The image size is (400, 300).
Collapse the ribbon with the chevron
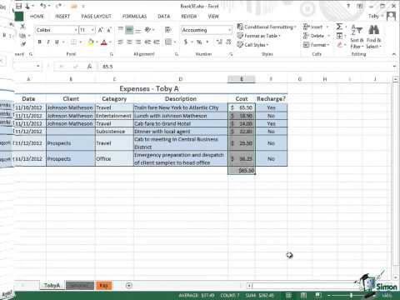tap(394, 54)
